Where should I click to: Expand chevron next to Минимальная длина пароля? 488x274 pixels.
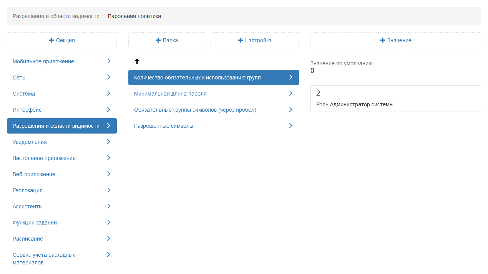pos(290,94)
